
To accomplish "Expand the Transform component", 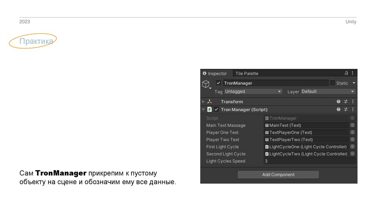I will (203, 102).
